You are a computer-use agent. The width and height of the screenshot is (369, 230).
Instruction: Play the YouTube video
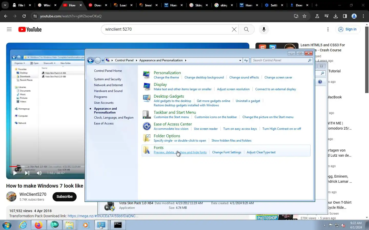(15, 173)
